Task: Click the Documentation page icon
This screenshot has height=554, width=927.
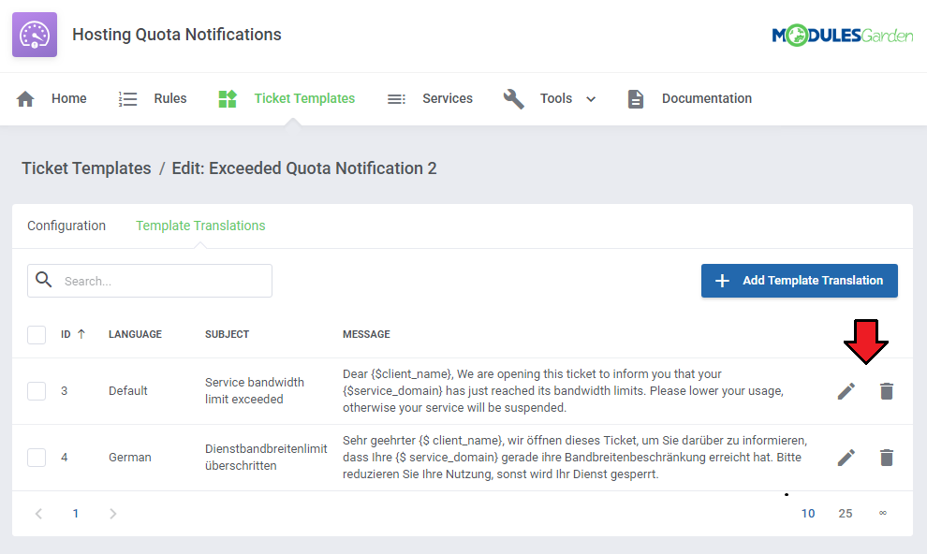Action: pos(636,98)
